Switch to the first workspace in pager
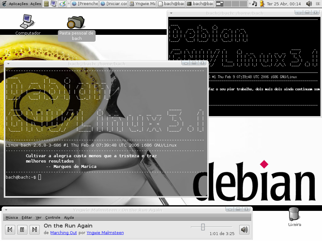The width and height of the screenshot is (322, 241). 219,4
